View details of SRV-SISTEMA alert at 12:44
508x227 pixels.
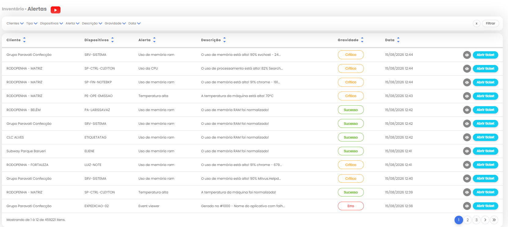coord(467,55)
